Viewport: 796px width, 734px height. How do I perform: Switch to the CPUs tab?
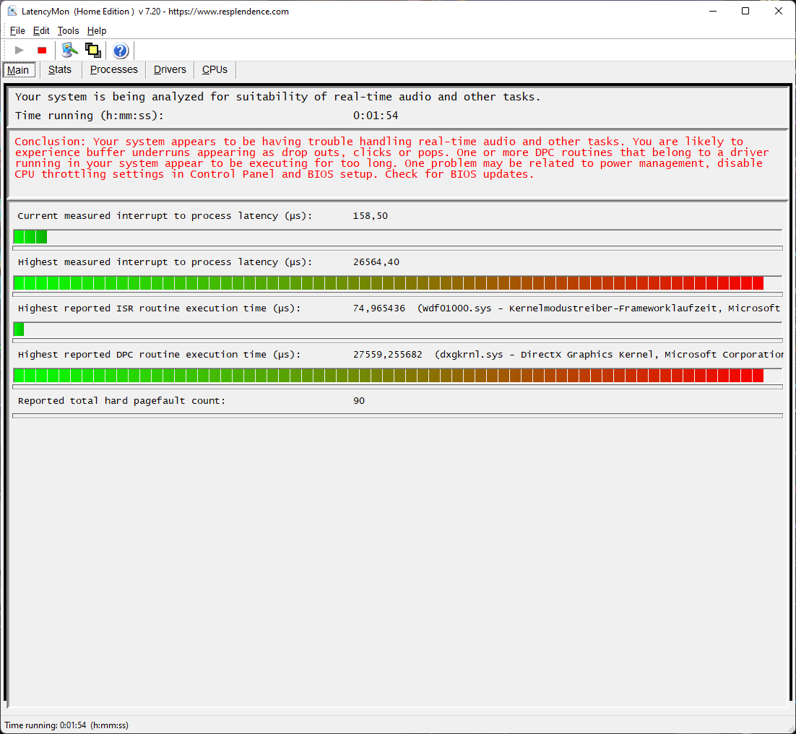pyautogui.click(x=215, y=69)
